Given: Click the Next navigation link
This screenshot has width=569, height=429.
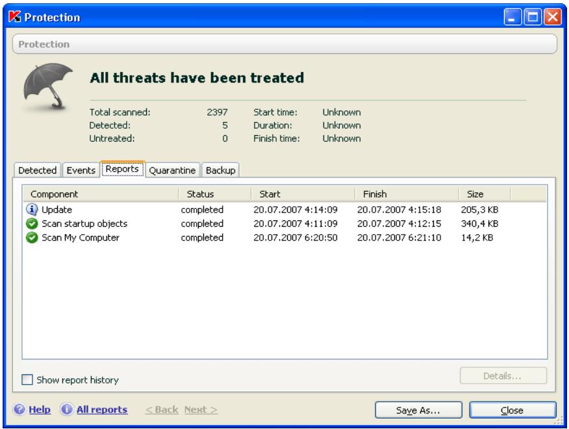Looking at the screenshot, I should tap(201, 409).
